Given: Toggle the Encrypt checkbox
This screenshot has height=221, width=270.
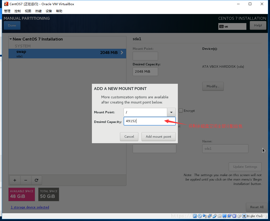Looking at the screenshot, I should click(x=181, y=111).
